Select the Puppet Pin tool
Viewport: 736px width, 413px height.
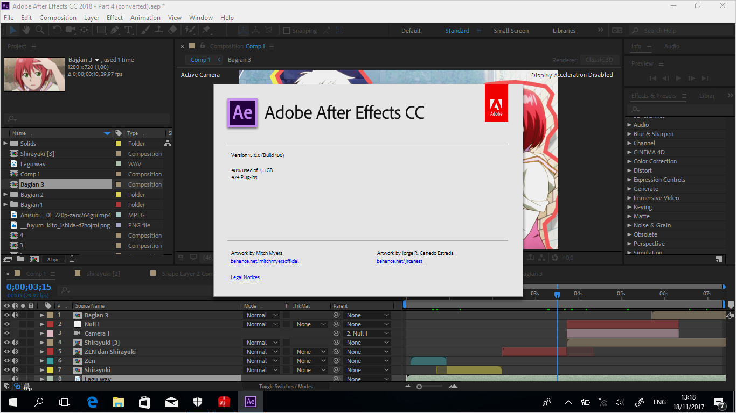[205, 31]
